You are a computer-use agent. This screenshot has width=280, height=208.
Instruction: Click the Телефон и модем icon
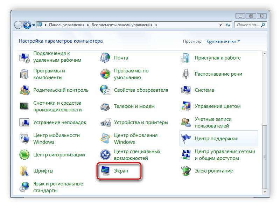pos(105,106)
